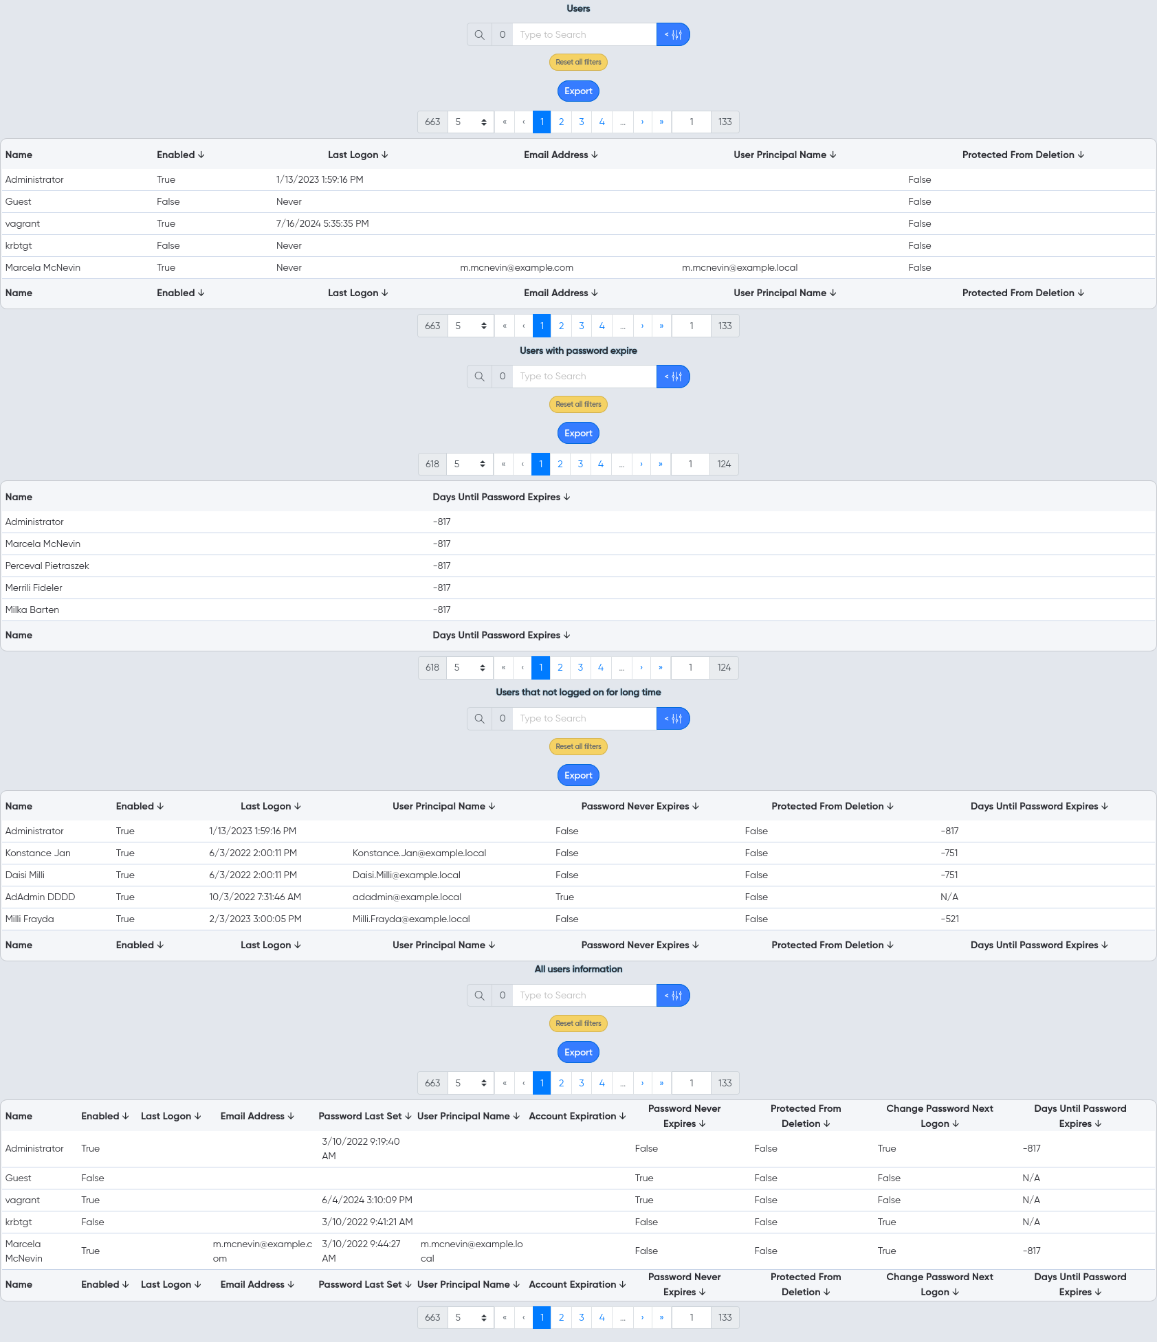This screenshot has width=1157, height=1342.
Task: Open filter settings for Users that not logged on
Action: point(673,719)
